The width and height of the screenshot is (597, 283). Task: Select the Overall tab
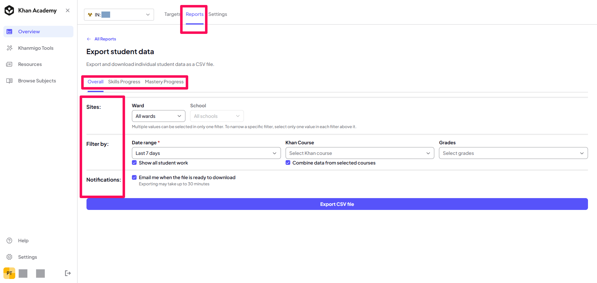pyautogui.click(x=96, y=82)
